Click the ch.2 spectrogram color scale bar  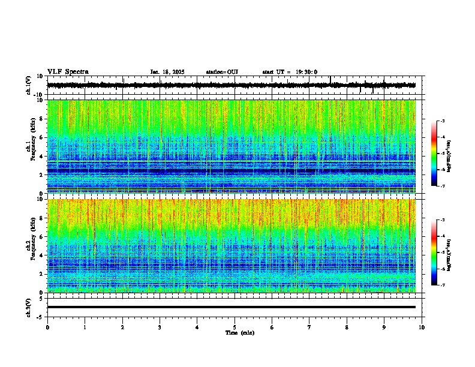(x=434, y=252)
